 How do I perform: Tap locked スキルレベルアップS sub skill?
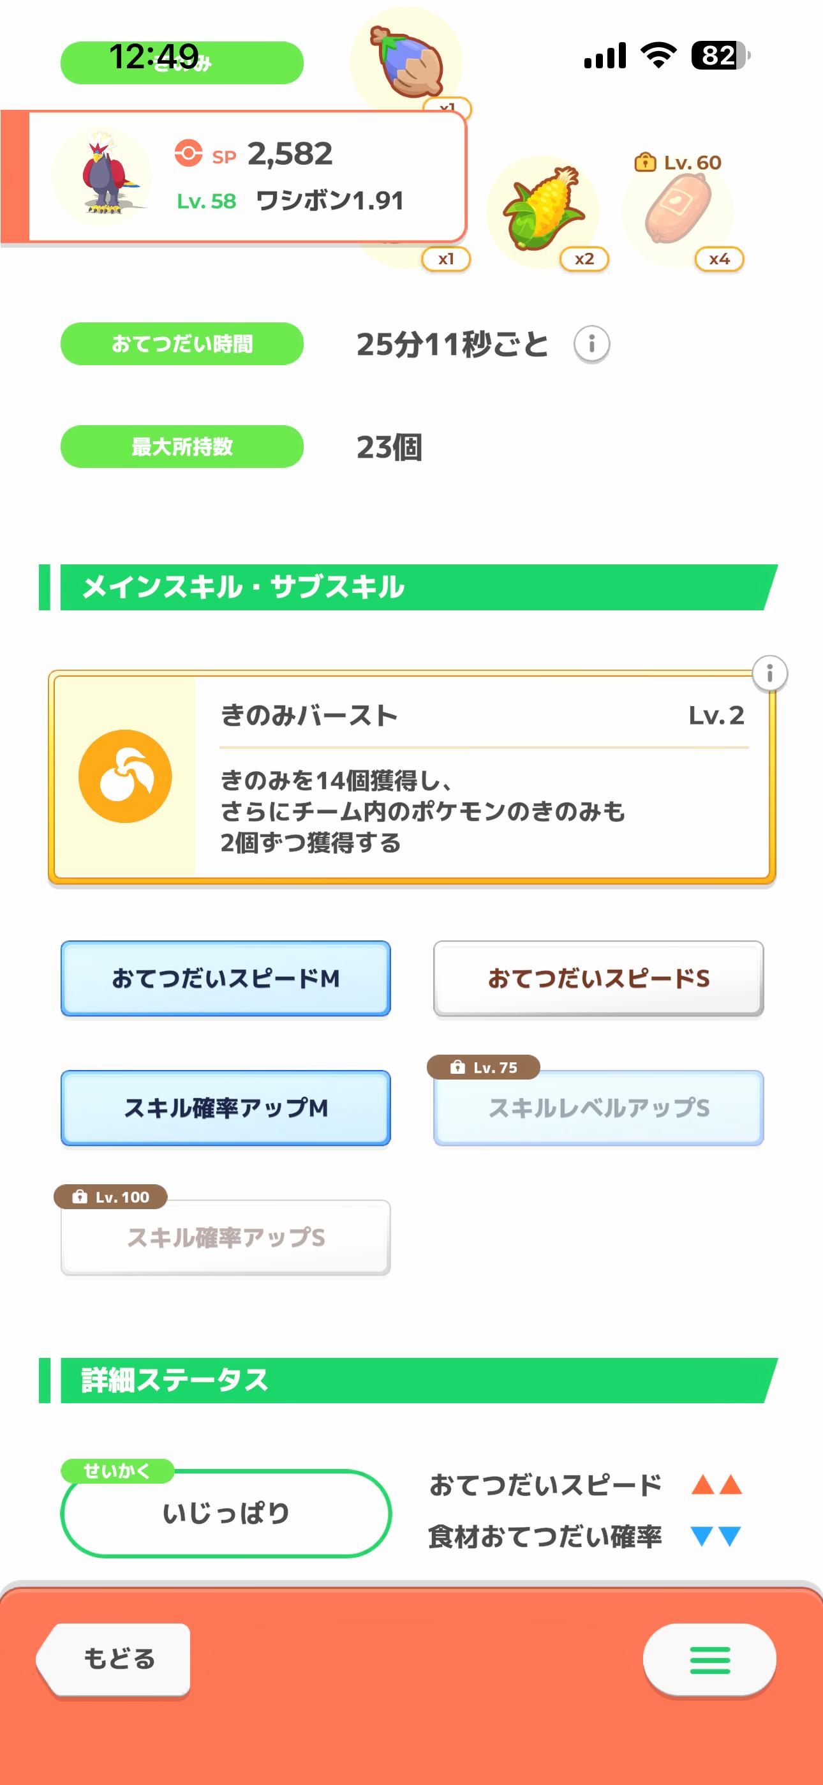click(598, 1108)
